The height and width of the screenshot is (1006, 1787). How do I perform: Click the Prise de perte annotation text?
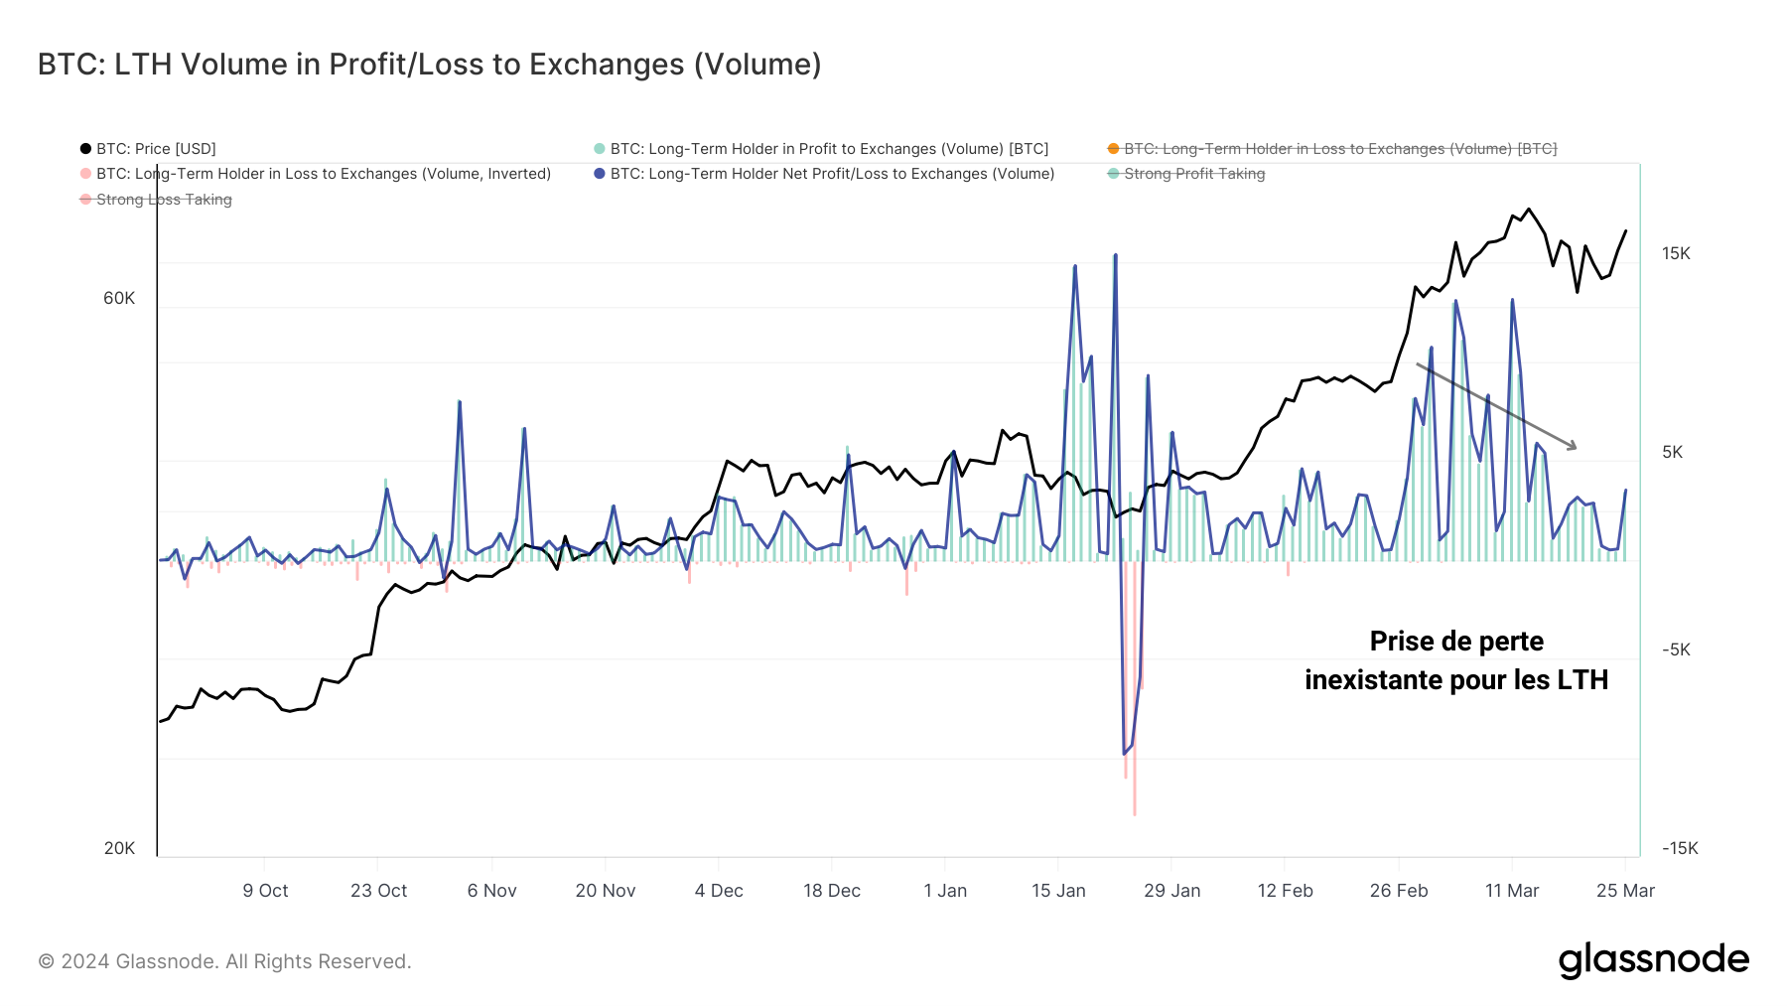pyautogui.click(x=1456, y=660)
